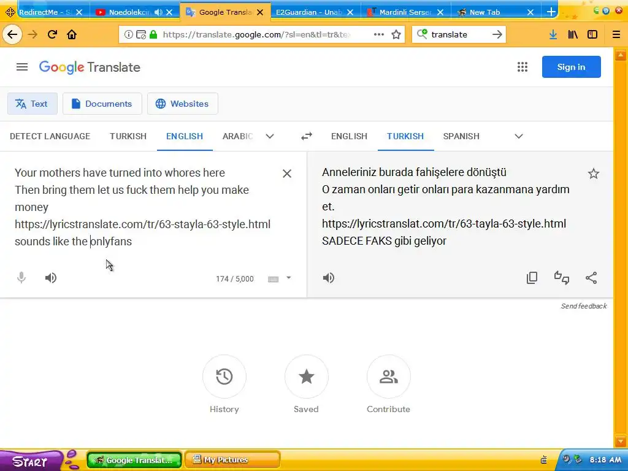The image size is (628, 471).
Task: Choose Text translation mode
Action: tap(33, 104)
